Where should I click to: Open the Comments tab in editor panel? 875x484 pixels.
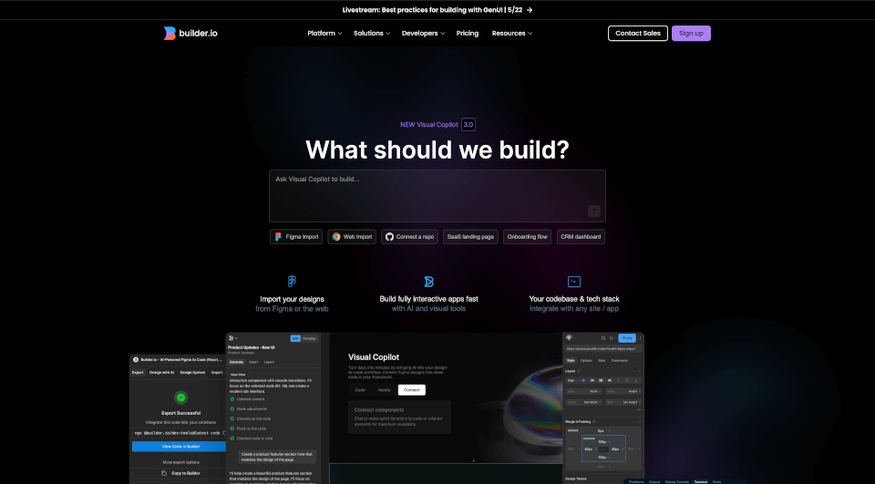tap(620, 361)
